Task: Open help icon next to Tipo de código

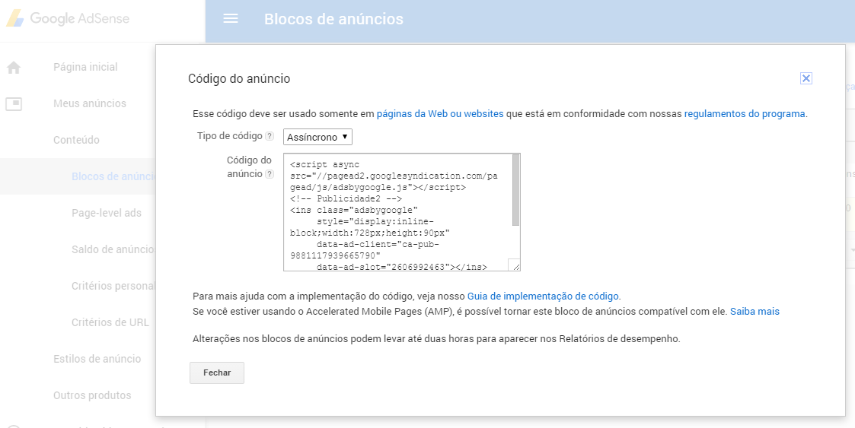Action: [270, 137]
